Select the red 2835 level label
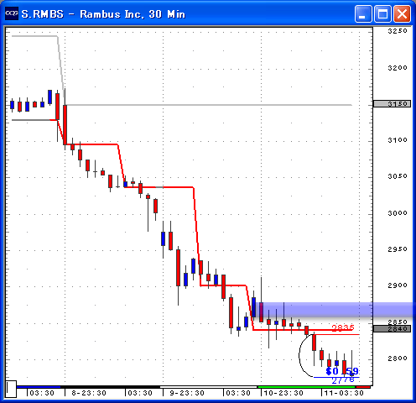 click(x=343, y=327)
